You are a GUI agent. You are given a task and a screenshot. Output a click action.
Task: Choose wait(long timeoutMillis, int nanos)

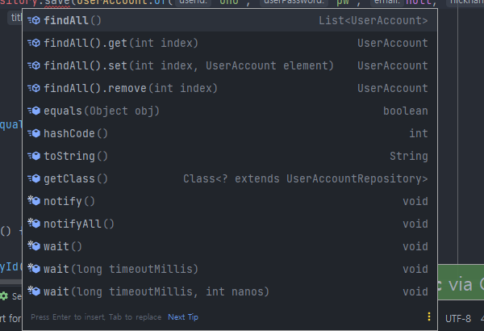[x=230, y=291]
